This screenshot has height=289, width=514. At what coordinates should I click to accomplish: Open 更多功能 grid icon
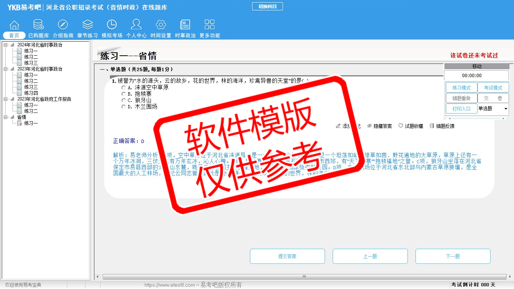(x=210, y=25)
